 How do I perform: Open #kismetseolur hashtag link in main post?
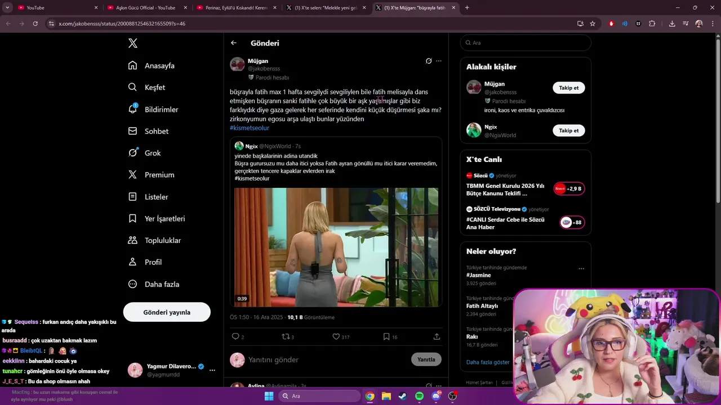point(250,128)
